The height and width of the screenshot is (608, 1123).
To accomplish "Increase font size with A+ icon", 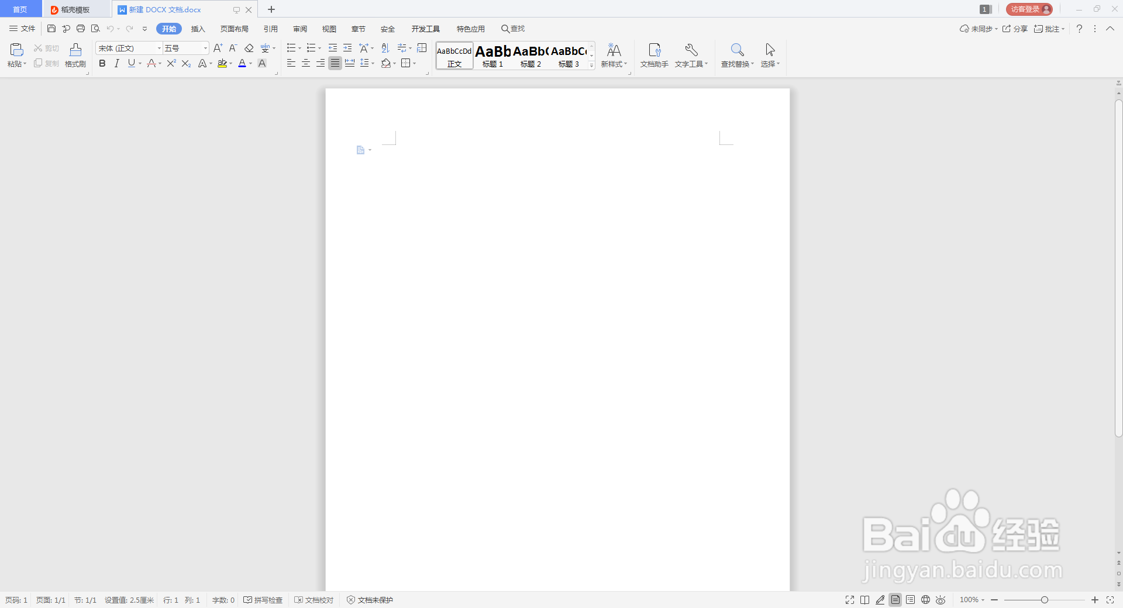I will (x=218, y=48).
